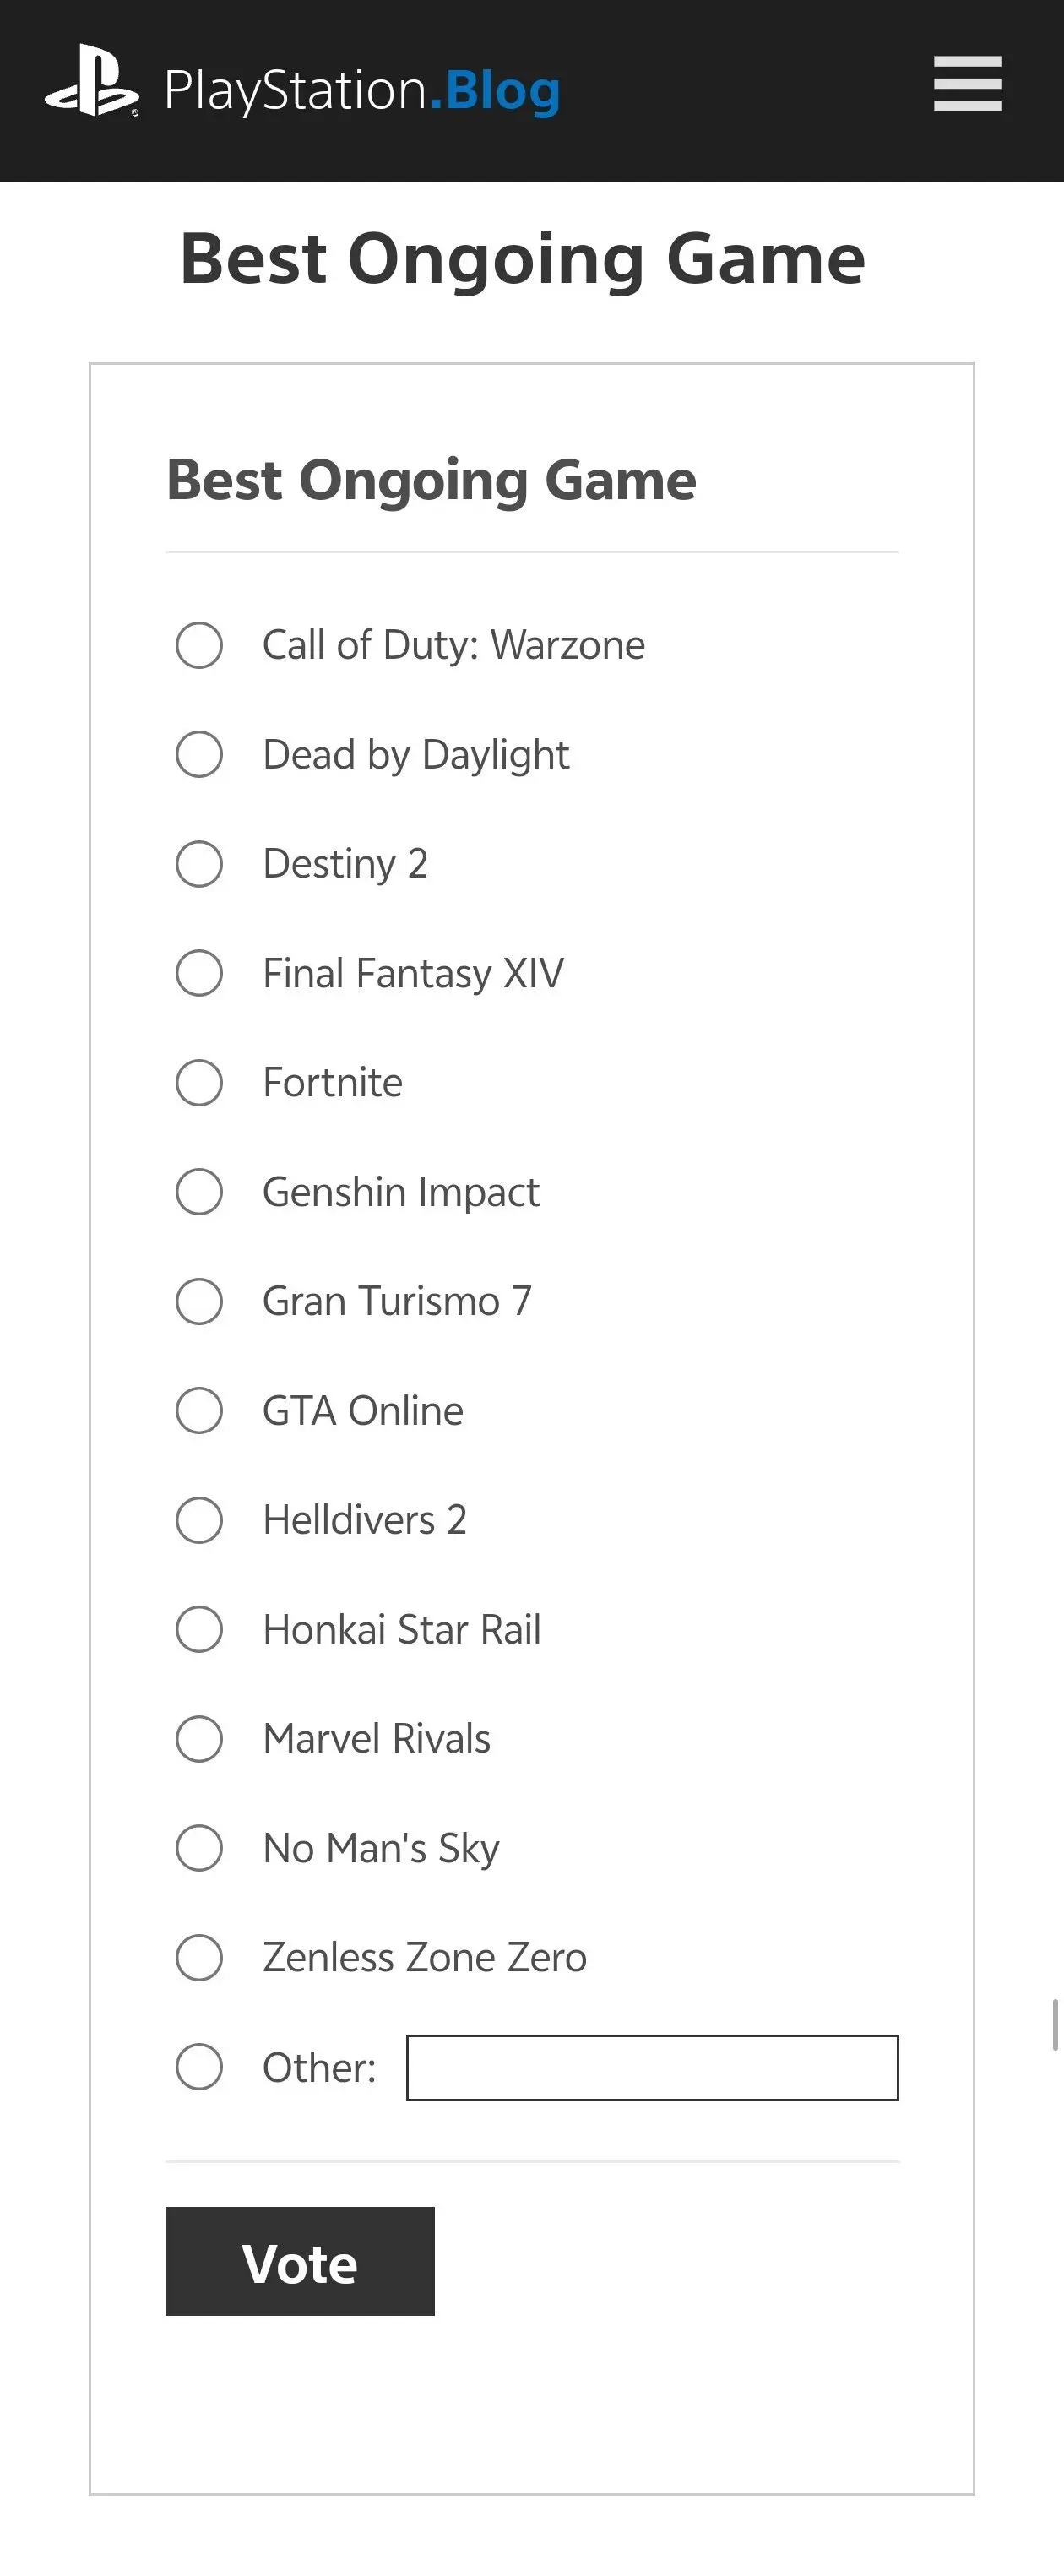Screen dimensions: 1064x2576
Task: Click the PlayStation logo icon
Action: click(x=91, y=81)
